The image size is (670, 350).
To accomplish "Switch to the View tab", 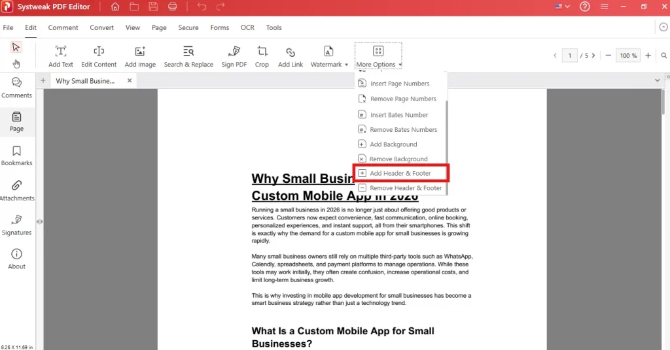I will pyautogui.click(x=132, y=27).
